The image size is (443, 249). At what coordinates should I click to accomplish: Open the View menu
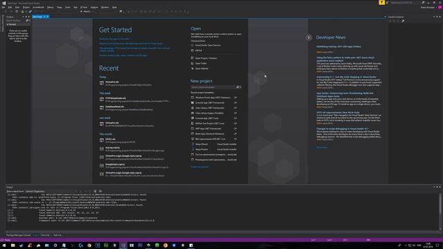(17, 8)
